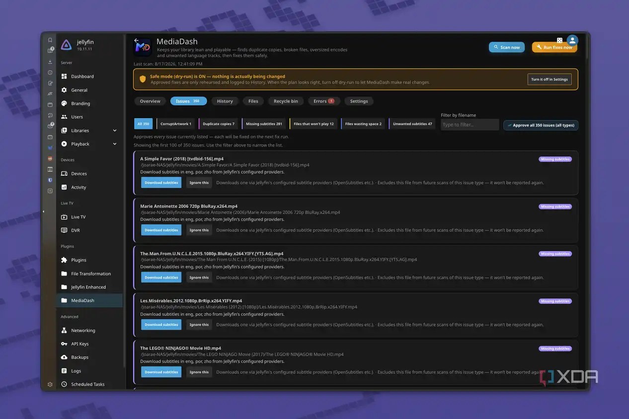Open Dashboard via its grid icon
This screenshot has height=419, width=629.
(x=64, y=76)
